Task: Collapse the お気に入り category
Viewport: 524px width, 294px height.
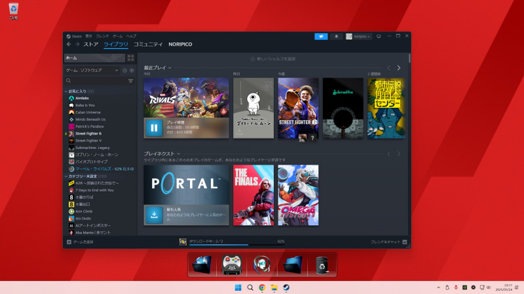Action: pos(66,91)
